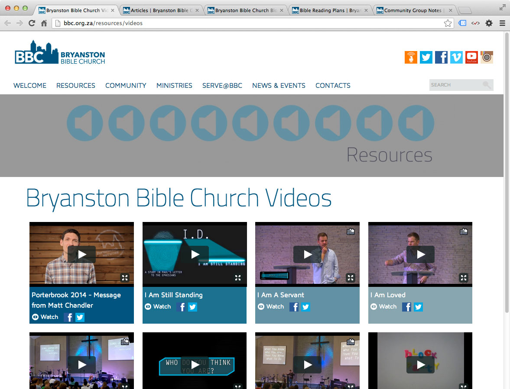Open the Twitter icon in site header
This screenshot has width=510, height=389.
click(426, 58)
